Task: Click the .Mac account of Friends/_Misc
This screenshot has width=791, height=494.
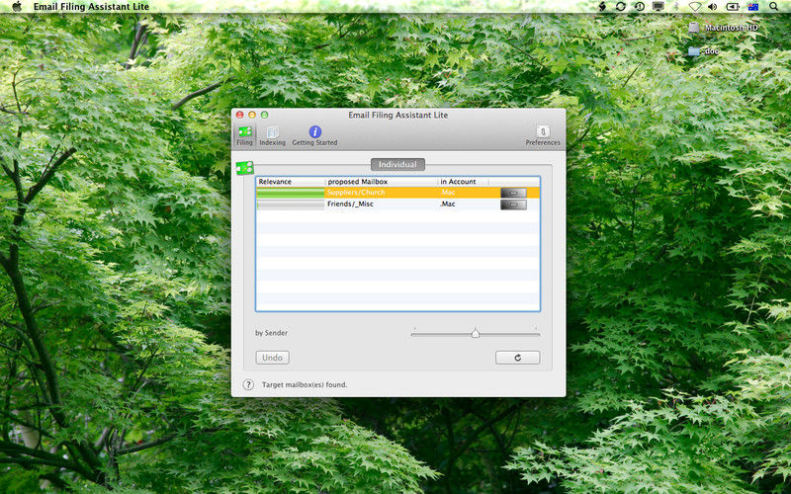Action: click(x=448, y=205)
